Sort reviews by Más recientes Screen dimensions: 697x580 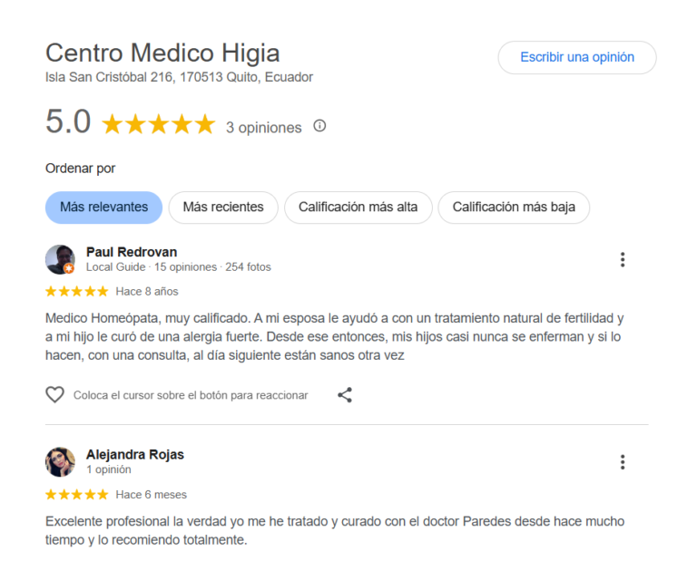coord(223,208)
